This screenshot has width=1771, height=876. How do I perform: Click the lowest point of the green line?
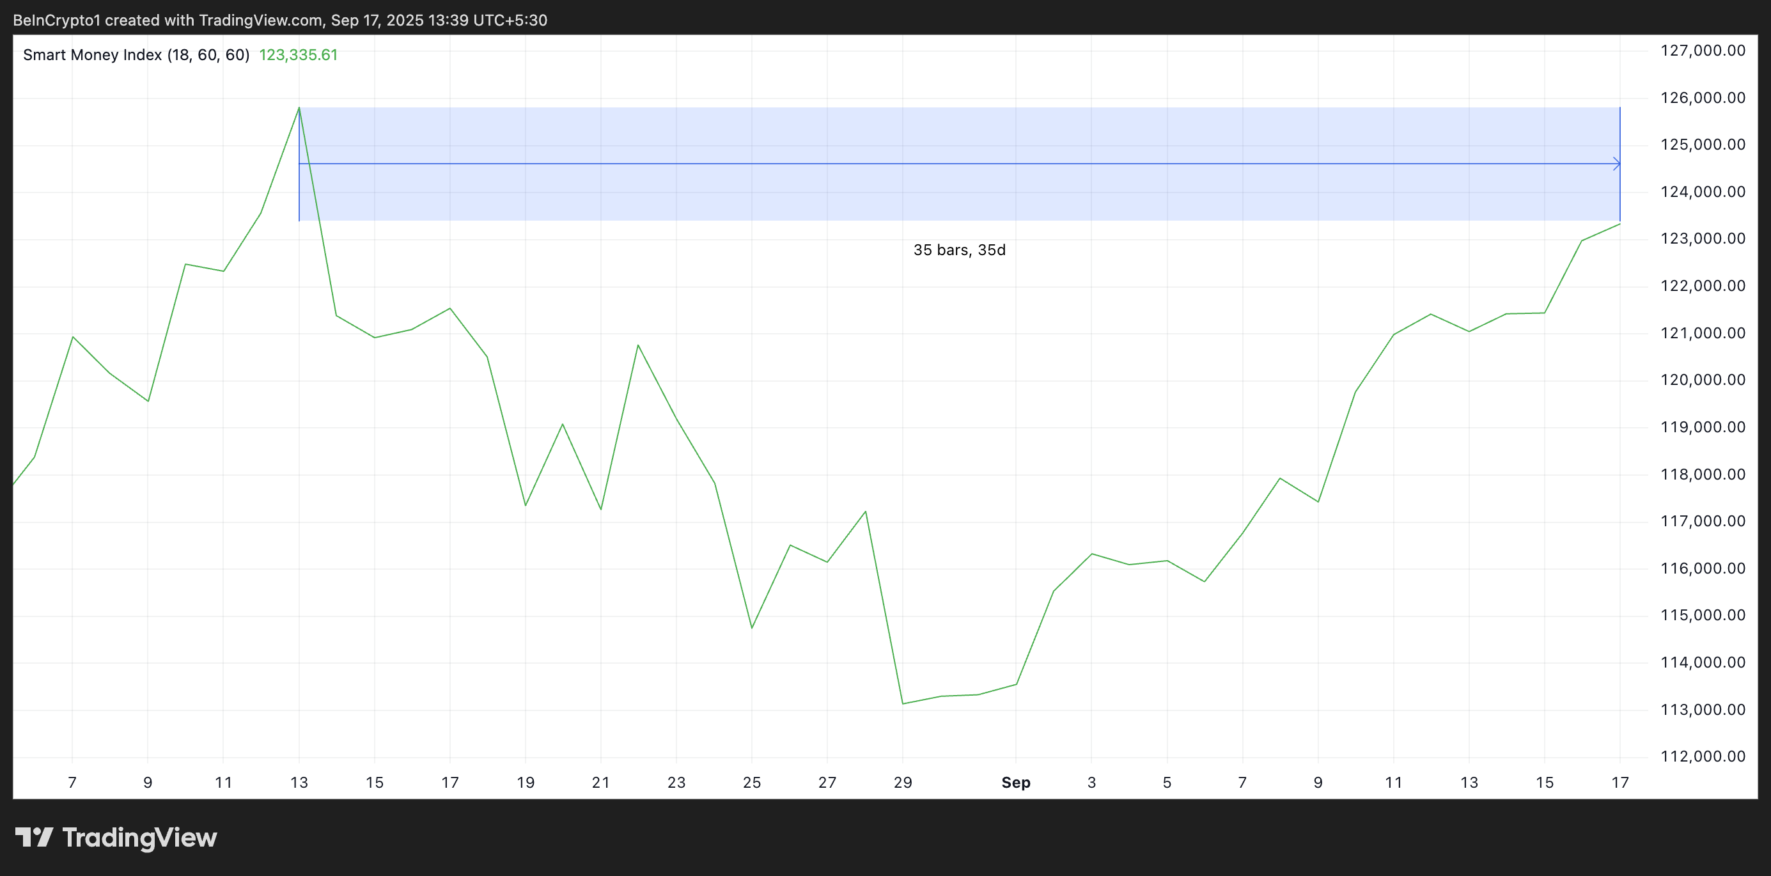pyautogui.click(x=903, y=703)
